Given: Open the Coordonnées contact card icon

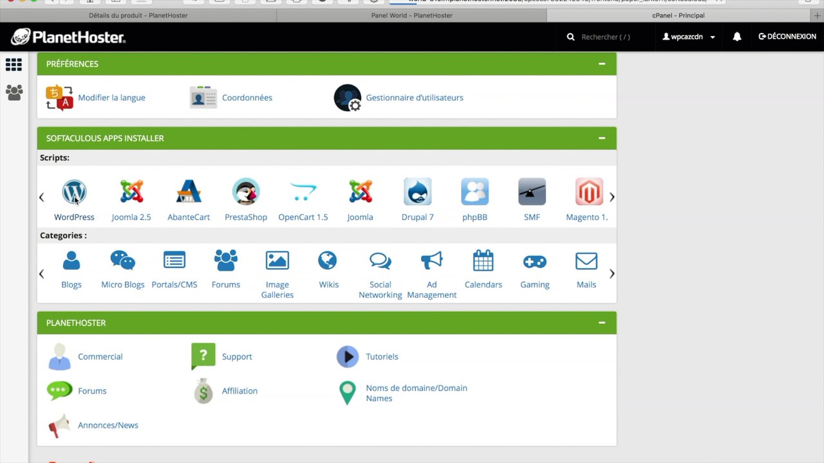Looking at the screenshot, I should pos(203,98).
